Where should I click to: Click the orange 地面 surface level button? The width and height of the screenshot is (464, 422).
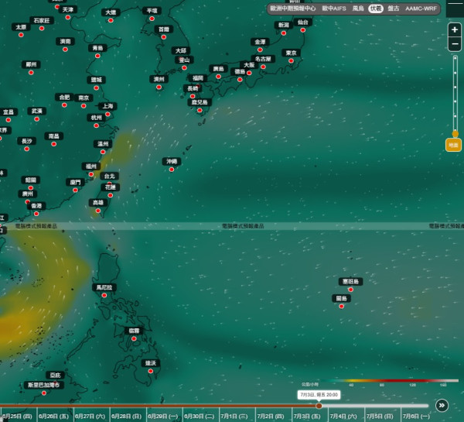pos(453,145)
